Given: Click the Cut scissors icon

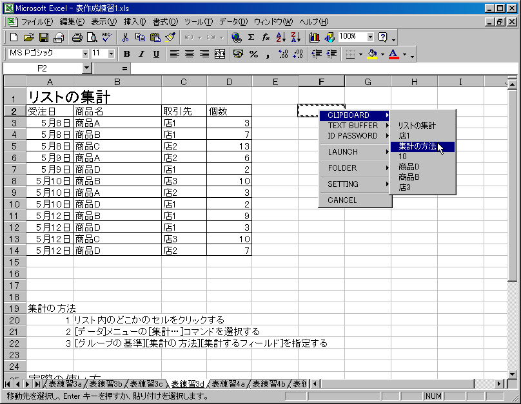Looking at the screenshot, I should point(125,37).
